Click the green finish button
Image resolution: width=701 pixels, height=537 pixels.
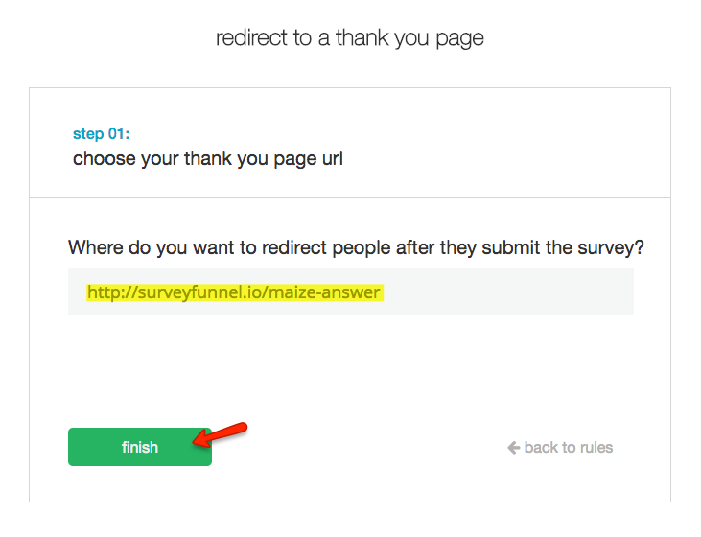click(x=140, y=447)
